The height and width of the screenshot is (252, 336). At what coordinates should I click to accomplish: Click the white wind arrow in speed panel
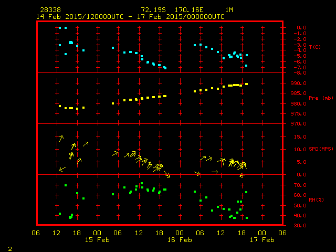click(214, 172)
